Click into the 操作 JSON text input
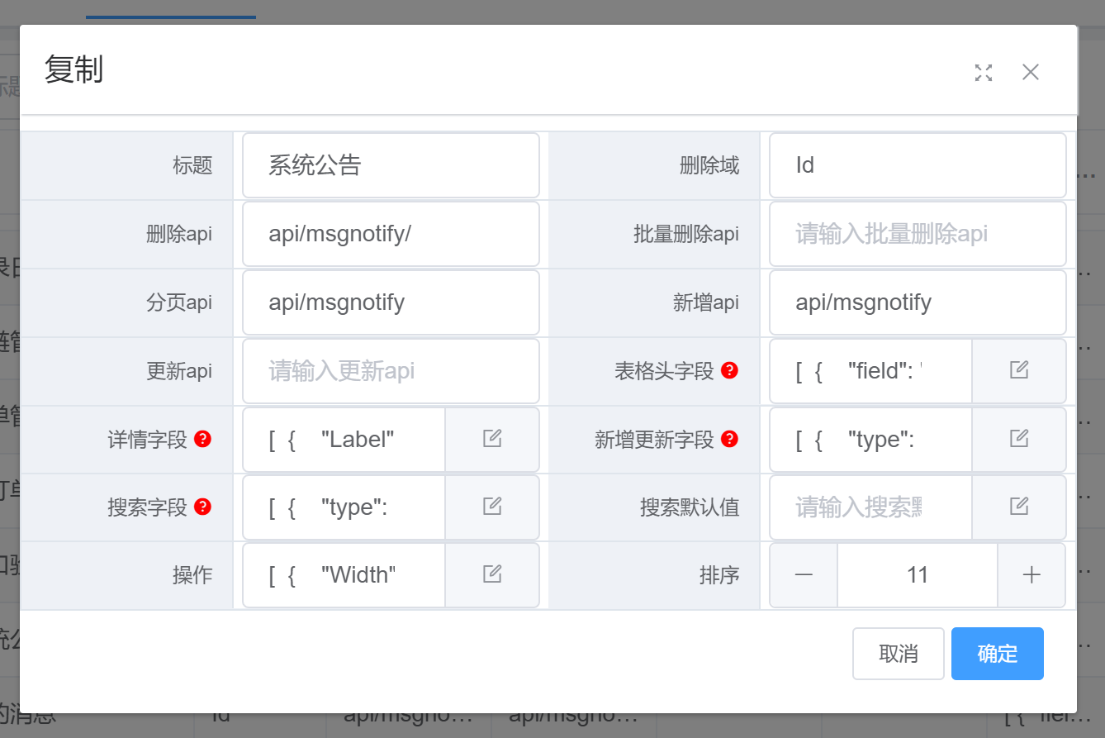The height and width of the screenshot is (738, 1105). tap(344, 574)
